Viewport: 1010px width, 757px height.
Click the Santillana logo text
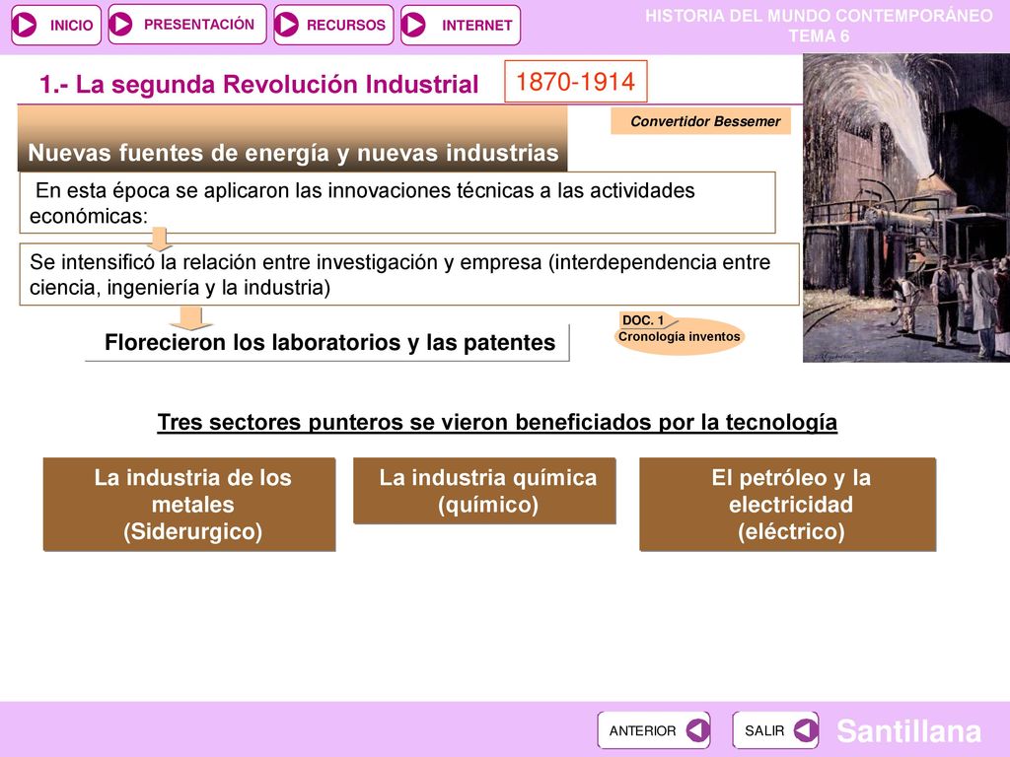908,730
